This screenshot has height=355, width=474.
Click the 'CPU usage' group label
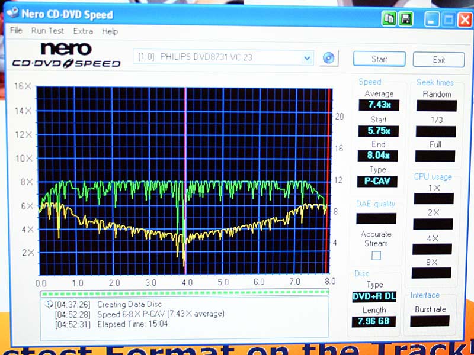(433, 176)
